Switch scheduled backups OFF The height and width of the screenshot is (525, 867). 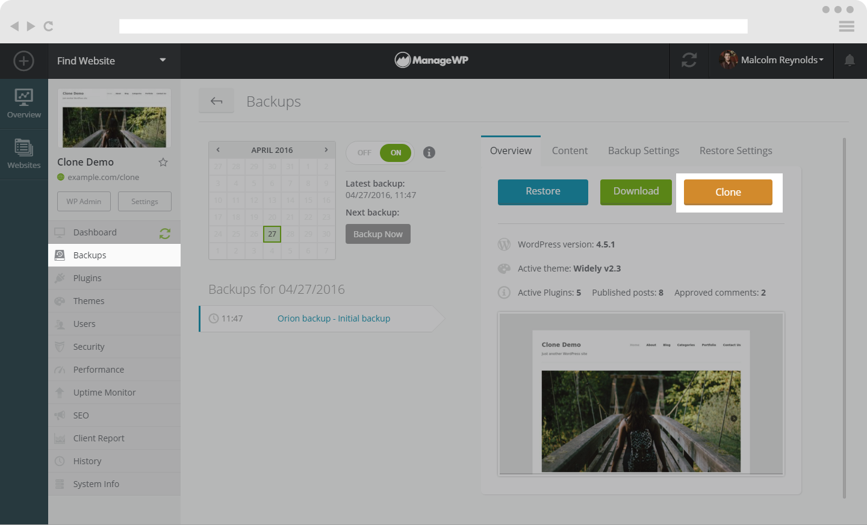(x=364, y=153)
